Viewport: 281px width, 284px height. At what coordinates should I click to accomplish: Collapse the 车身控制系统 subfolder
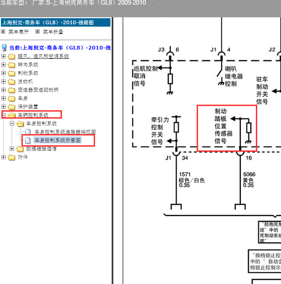pyautogui.click(x=12, y=123)
